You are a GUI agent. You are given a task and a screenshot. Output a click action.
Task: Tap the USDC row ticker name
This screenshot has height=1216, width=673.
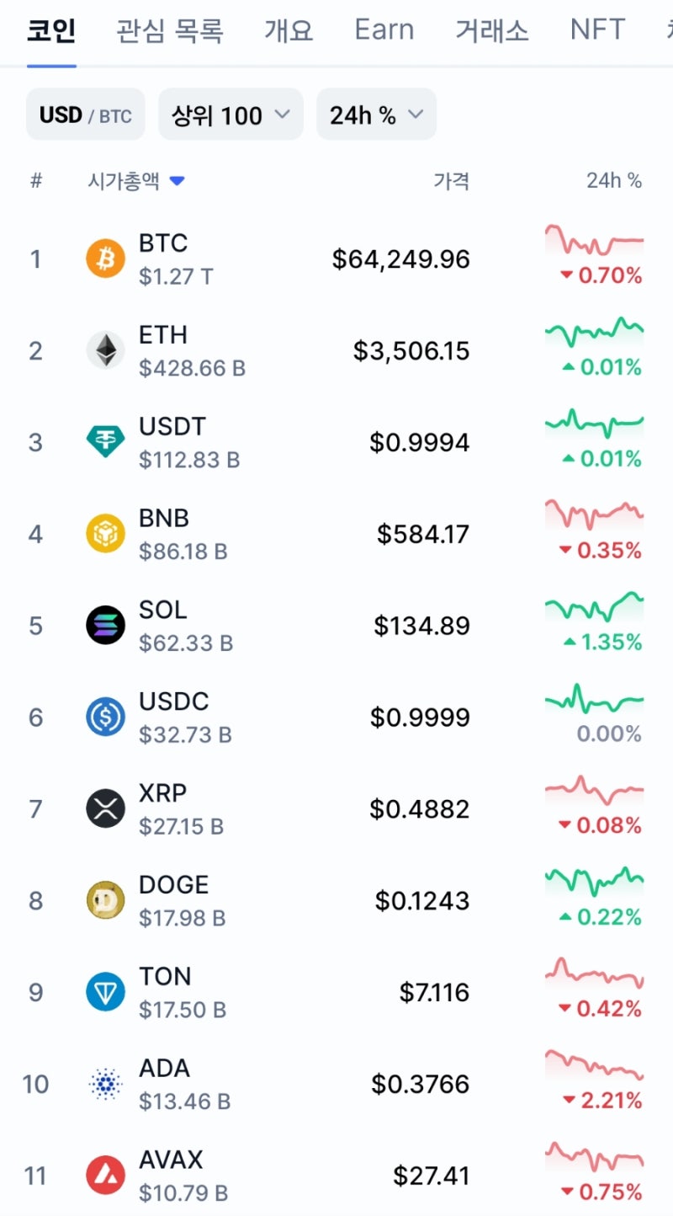[x=174, y=701]
